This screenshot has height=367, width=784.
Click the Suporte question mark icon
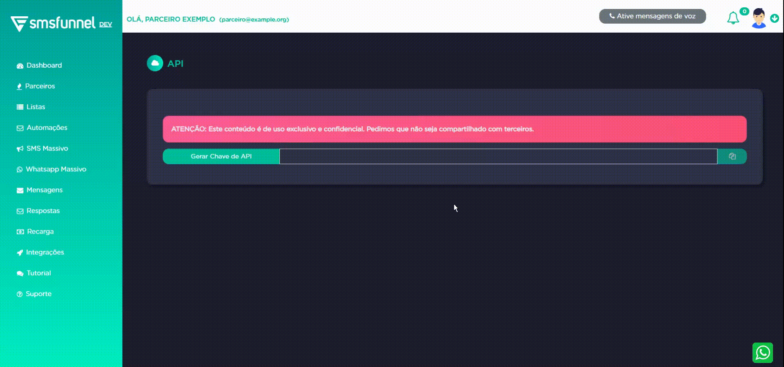[20, 294]
